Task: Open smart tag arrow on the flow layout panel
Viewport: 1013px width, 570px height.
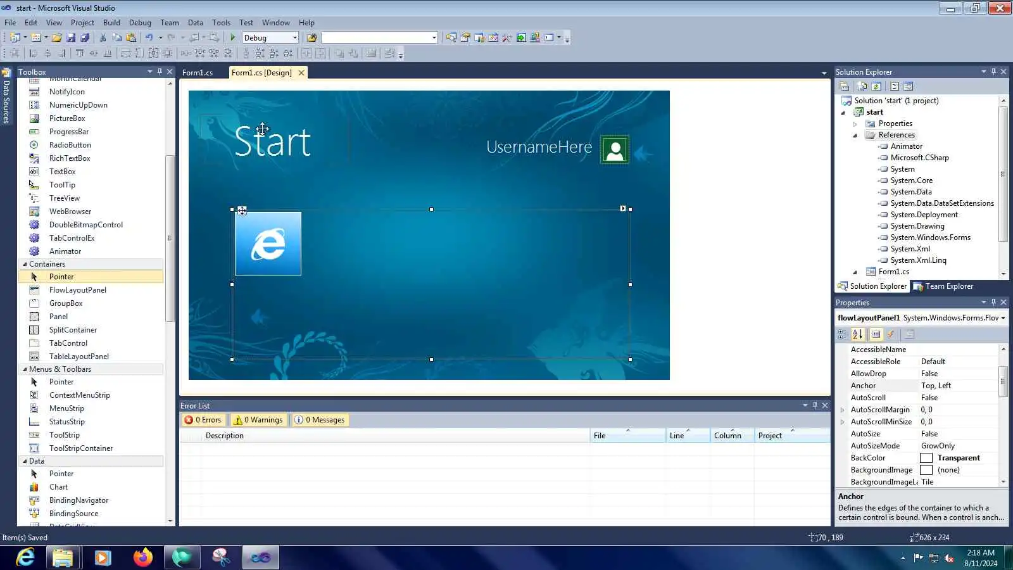Action: (623, 208)
